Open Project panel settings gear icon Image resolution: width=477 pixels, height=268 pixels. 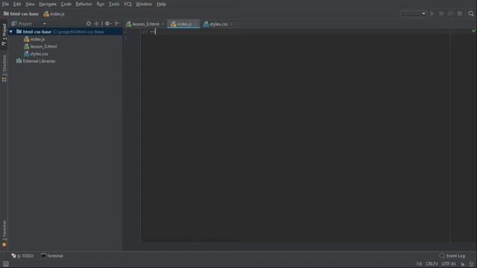click(107, 24)
